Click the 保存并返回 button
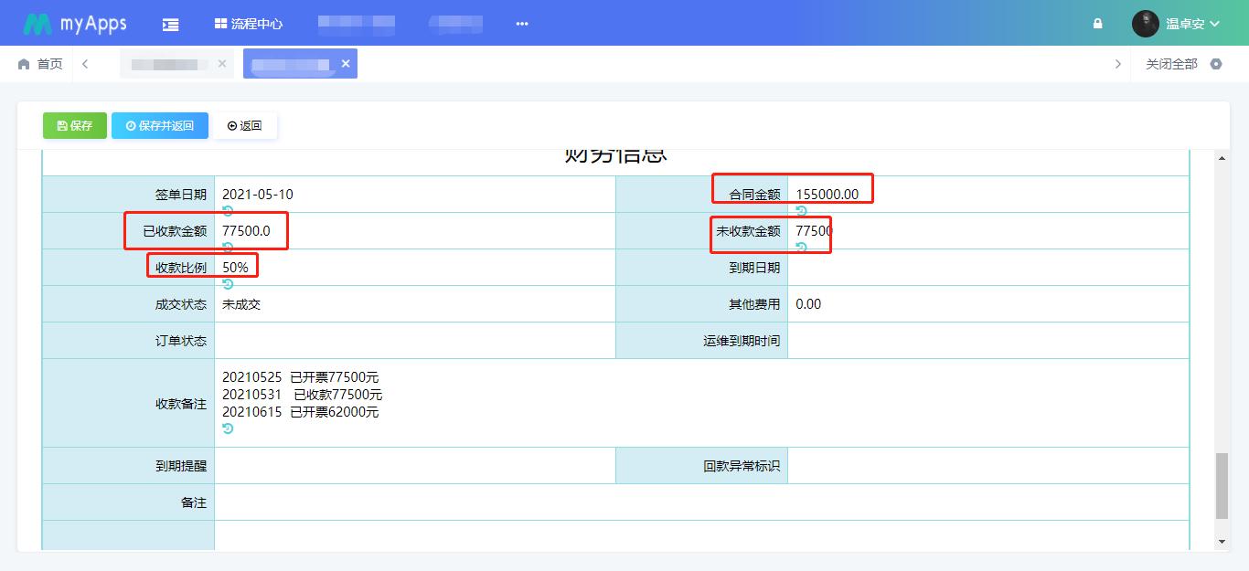The width and height of the screenshot is (1249, 571). click(159, 125)
